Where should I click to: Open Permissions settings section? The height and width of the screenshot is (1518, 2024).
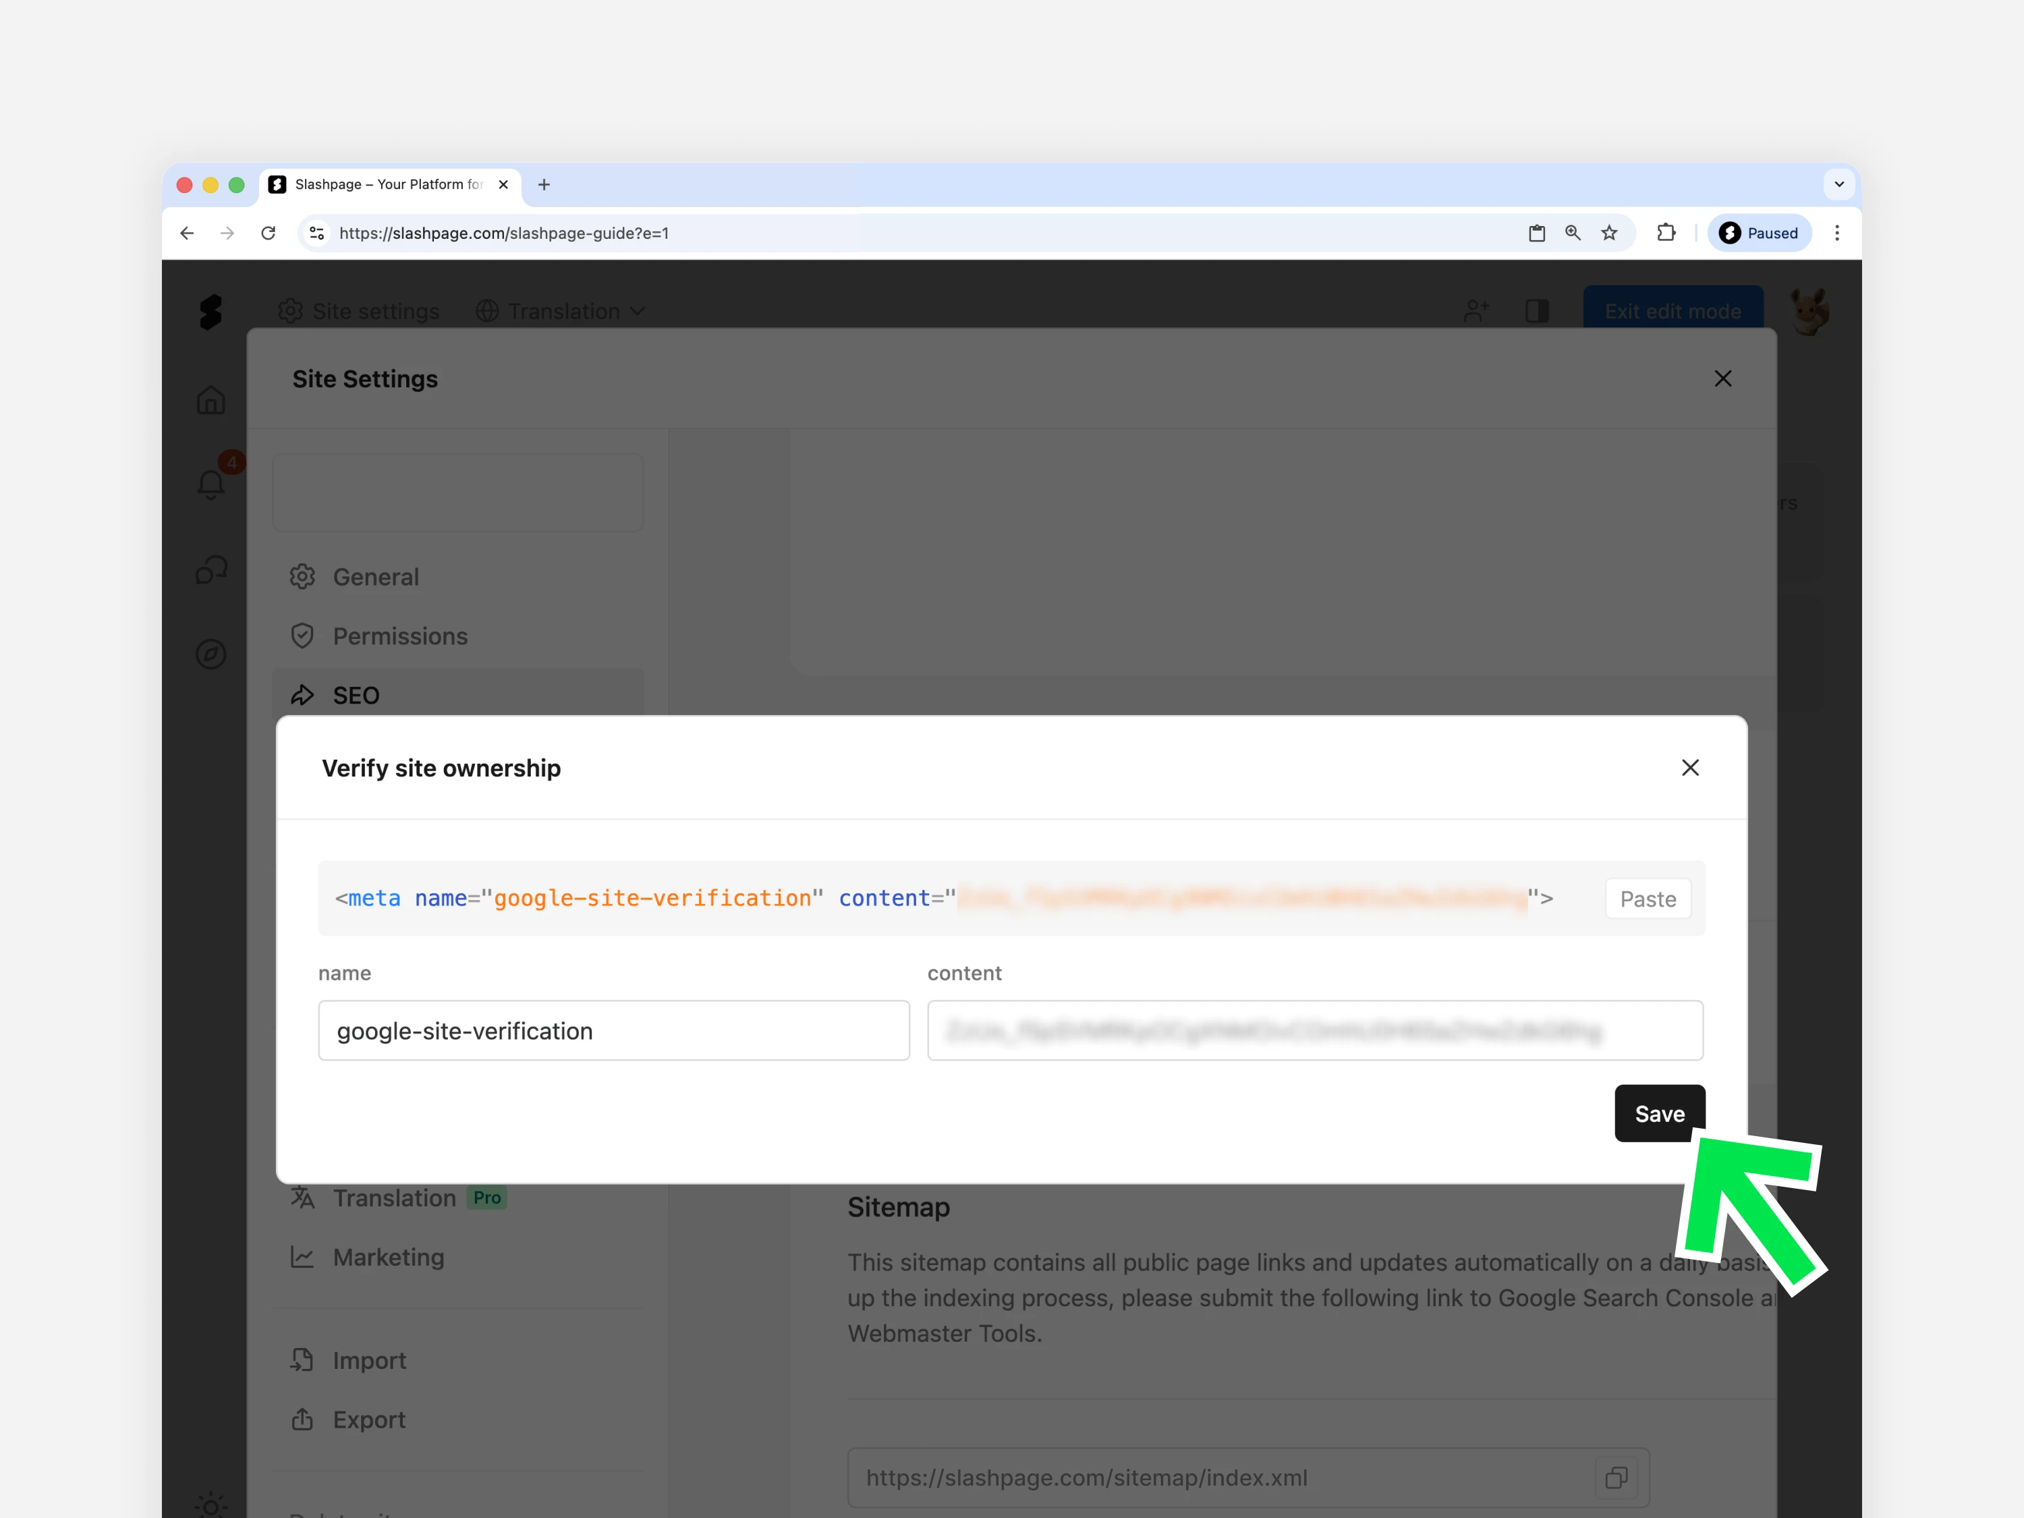coord(399,636)
